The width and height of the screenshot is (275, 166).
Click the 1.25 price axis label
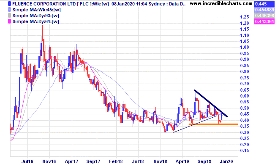(x=245, y=17)
